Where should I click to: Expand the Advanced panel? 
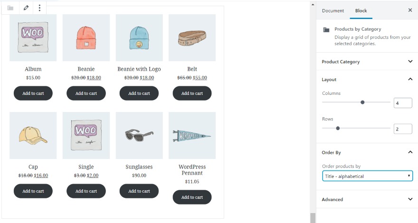click(367, 199)
